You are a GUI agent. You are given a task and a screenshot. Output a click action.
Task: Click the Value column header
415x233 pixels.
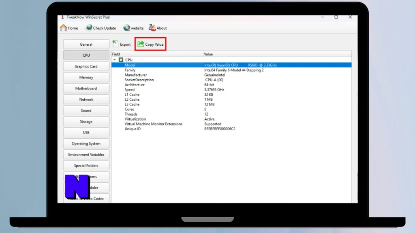tap(277, 54)
